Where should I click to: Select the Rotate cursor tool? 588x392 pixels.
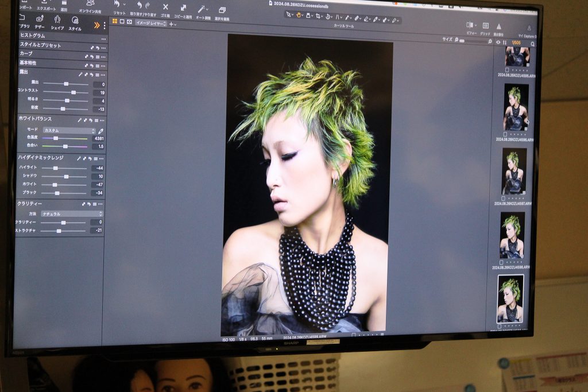(328, 17)
